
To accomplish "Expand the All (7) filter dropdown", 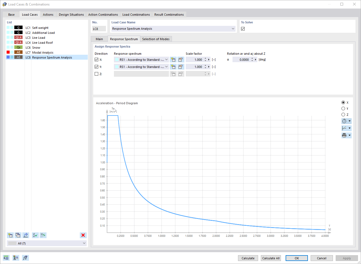I will click(84, 243).
